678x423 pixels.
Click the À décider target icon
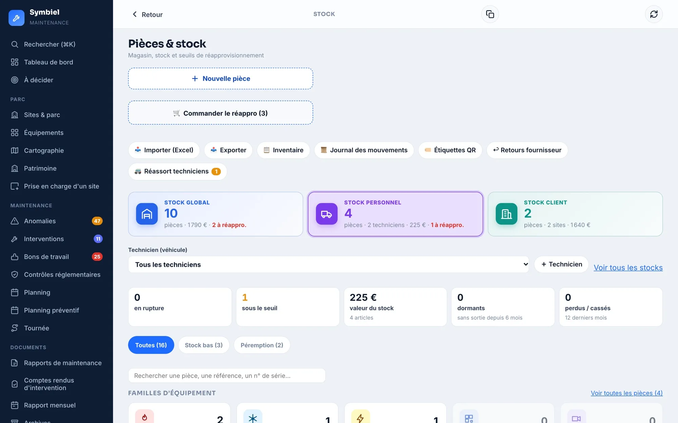pos(15,80)
